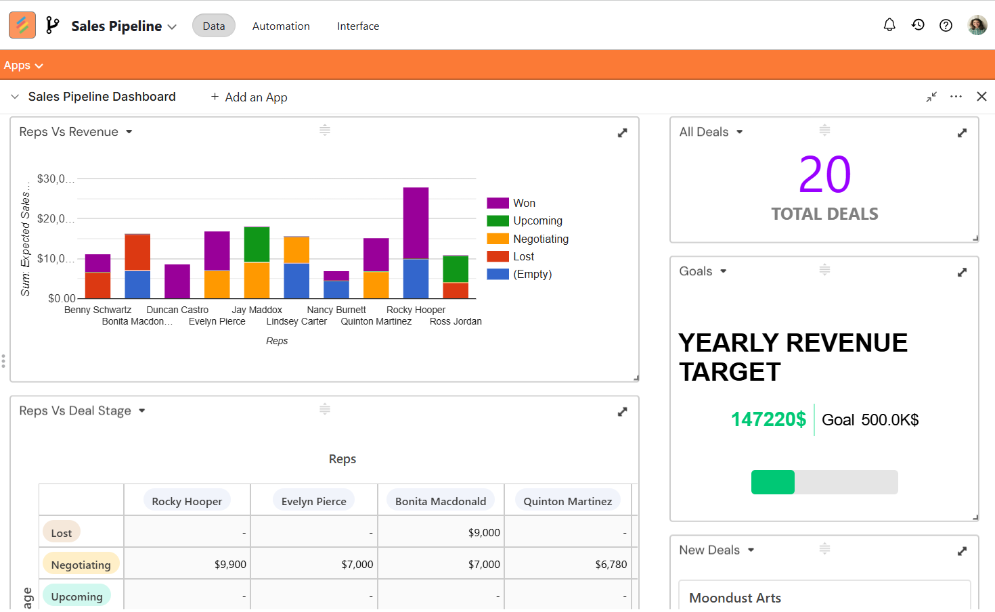Collapse the dashboard with the shrink arrows icon

tap(931, 97)
